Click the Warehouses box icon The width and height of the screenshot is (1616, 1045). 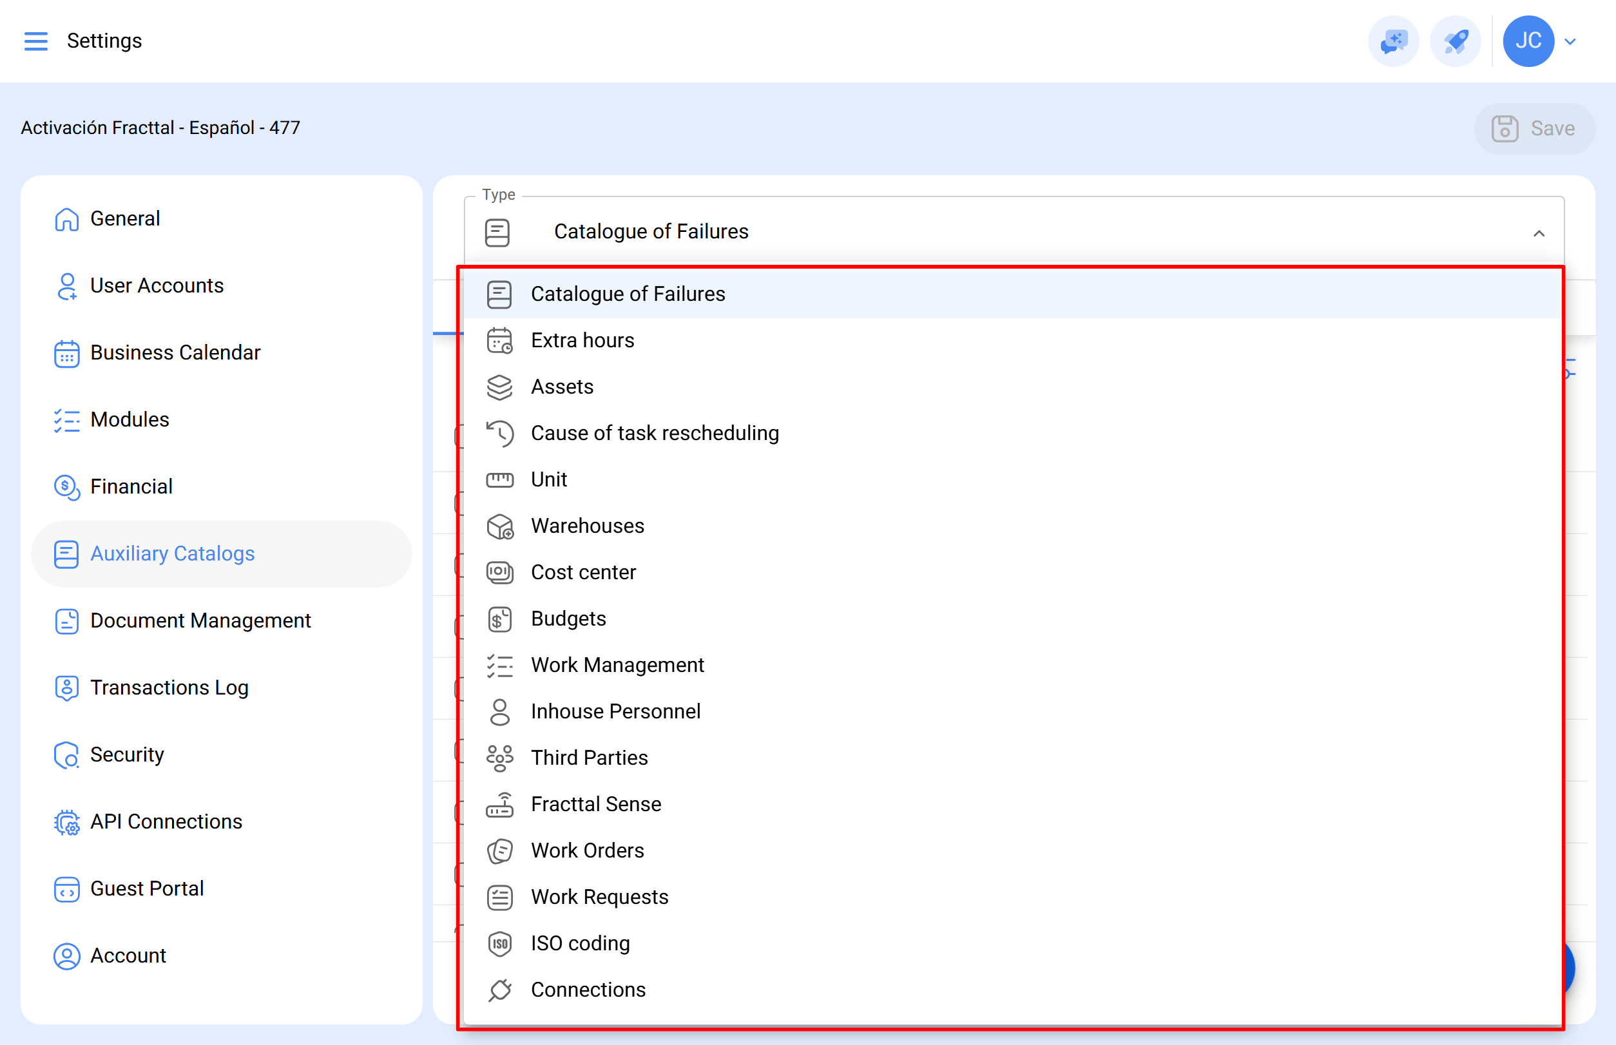tap(499, 526)
